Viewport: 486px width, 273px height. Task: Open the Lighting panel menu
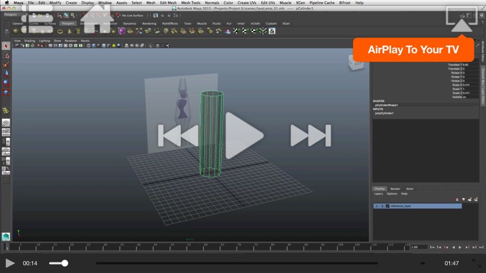(44, 41)
